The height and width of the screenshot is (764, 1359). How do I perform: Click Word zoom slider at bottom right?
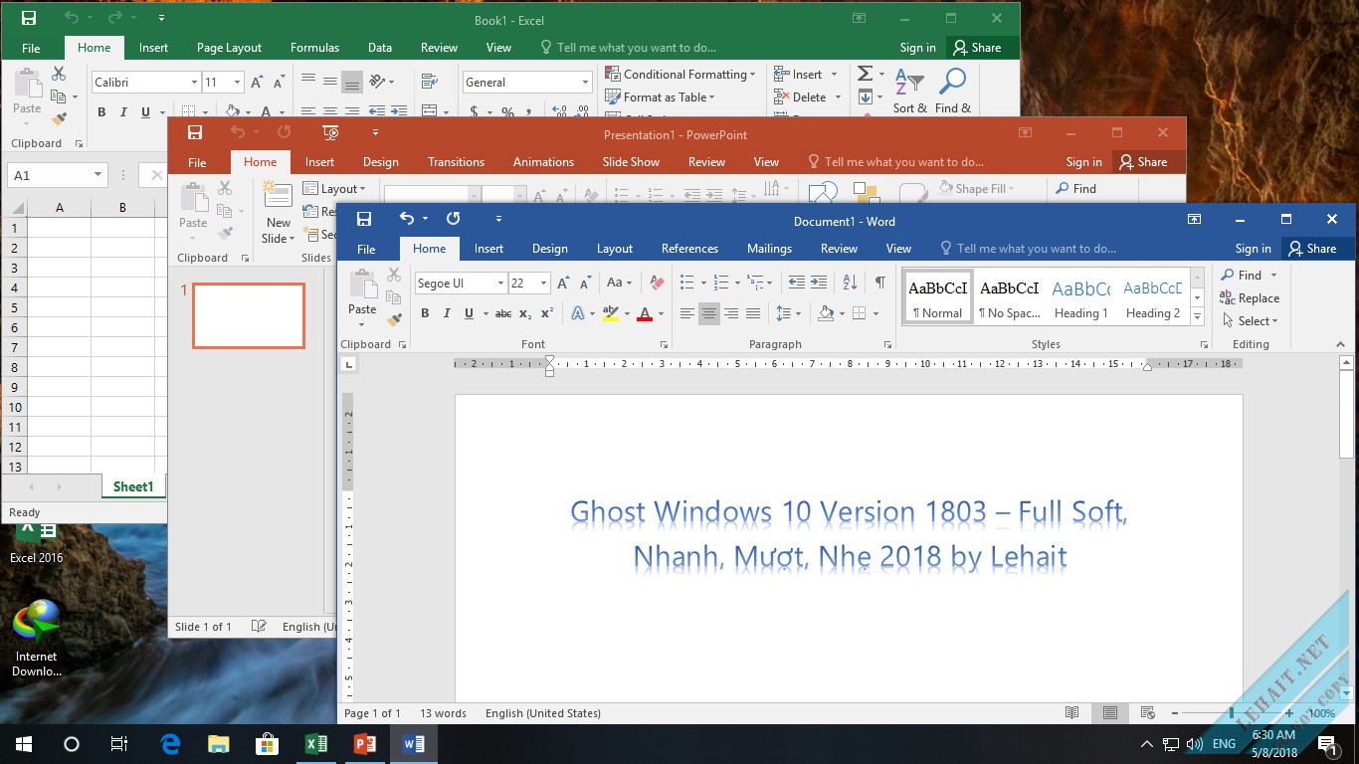pos(1232,713)
